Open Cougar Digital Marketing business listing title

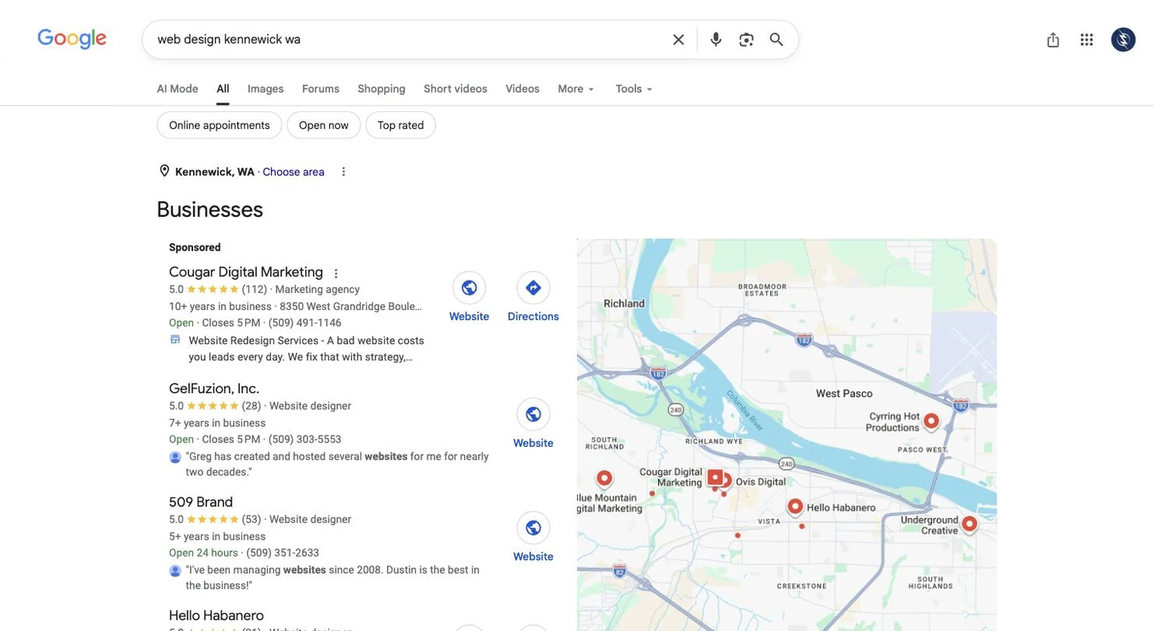coord(246,272)
